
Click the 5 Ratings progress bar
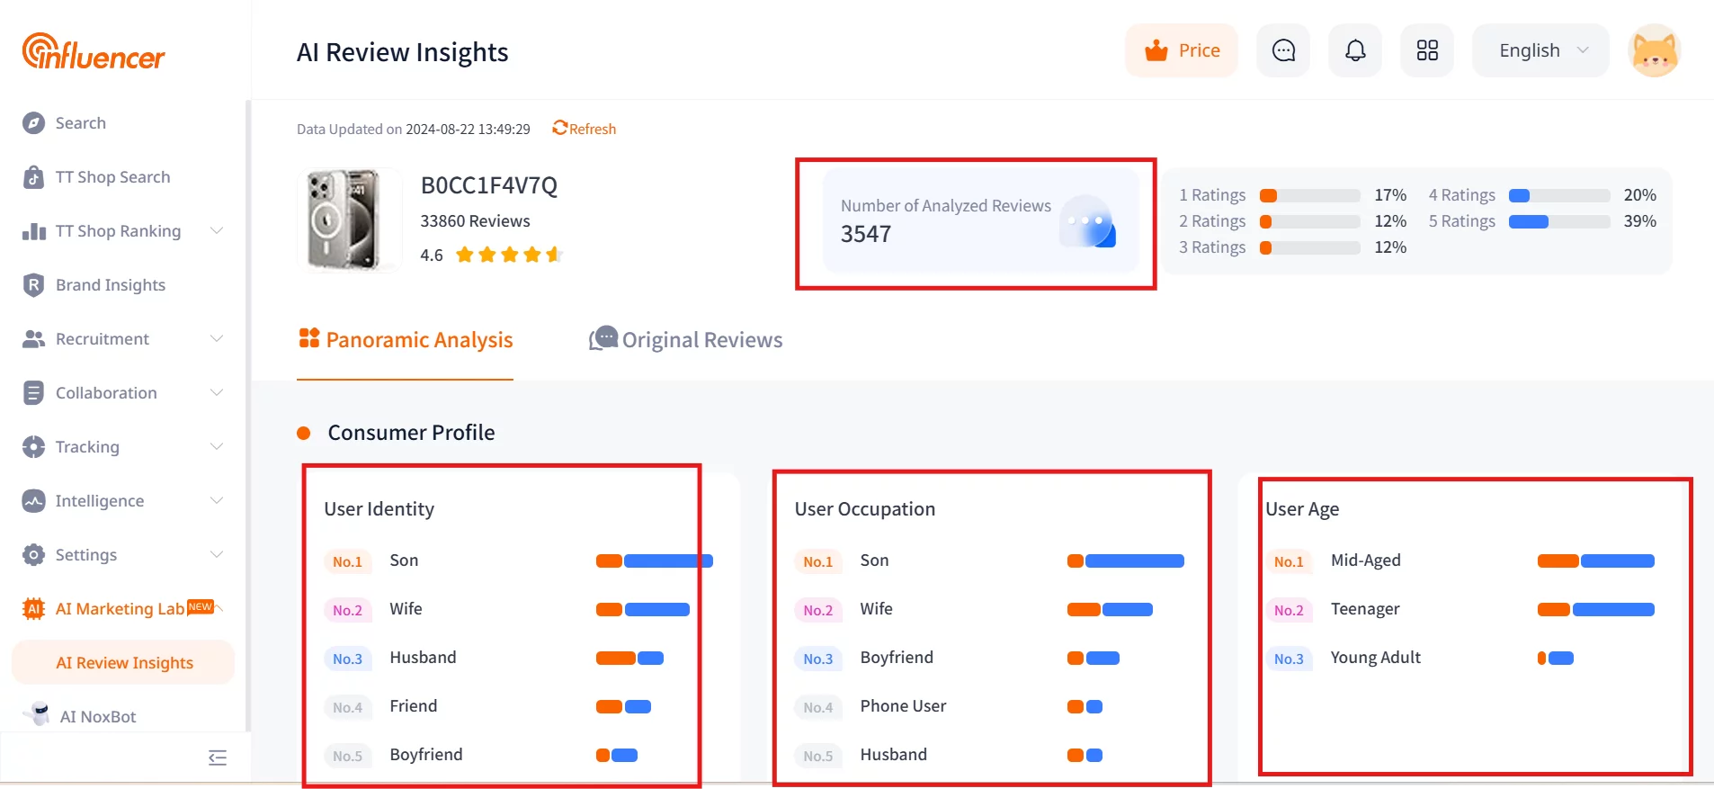[x=1559, y=221]
